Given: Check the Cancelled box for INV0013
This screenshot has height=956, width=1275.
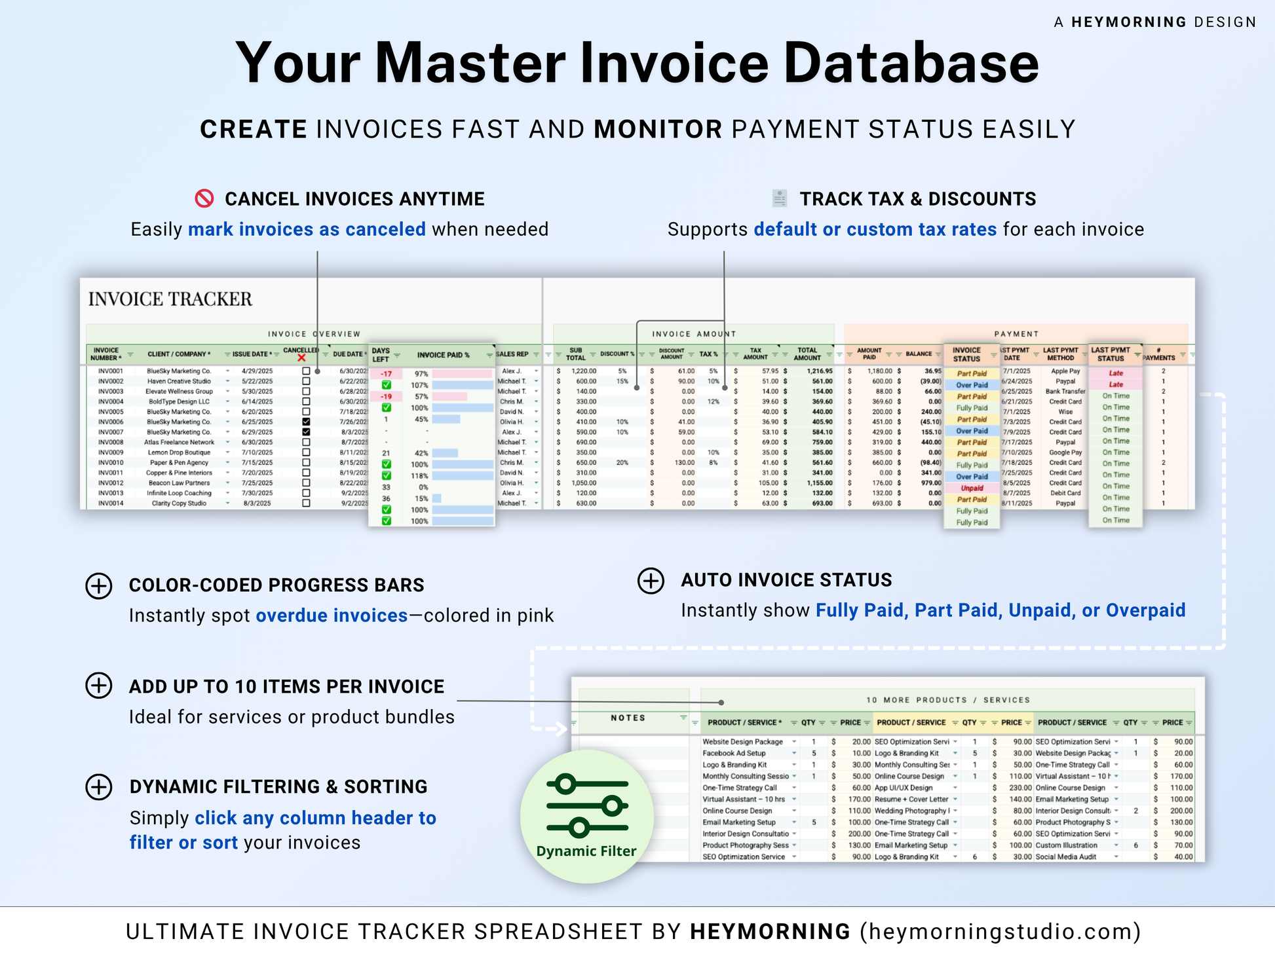Looking at the screenshot, I should pyautogui.click(x=306, y=493).
